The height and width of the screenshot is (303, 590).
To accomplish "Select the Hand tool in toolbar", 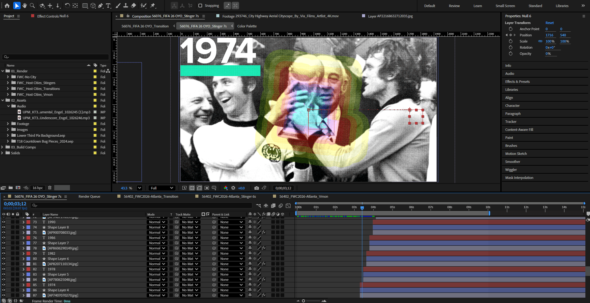I will click(25, 6).
